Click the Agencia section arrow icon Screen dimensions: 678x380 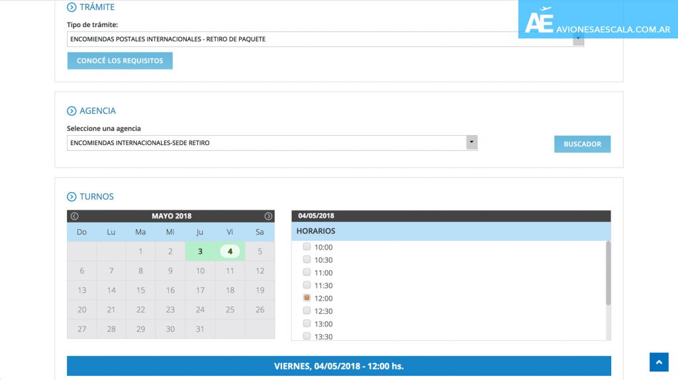point(72,111)
